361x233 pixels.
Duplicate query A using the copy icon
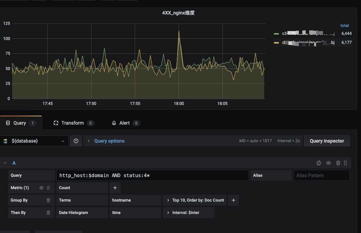click(x=319, y=163)
